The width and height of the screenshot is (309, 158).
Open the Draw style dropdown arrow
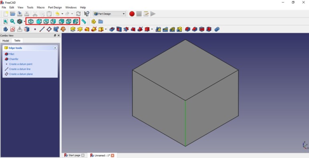point(24,22)
